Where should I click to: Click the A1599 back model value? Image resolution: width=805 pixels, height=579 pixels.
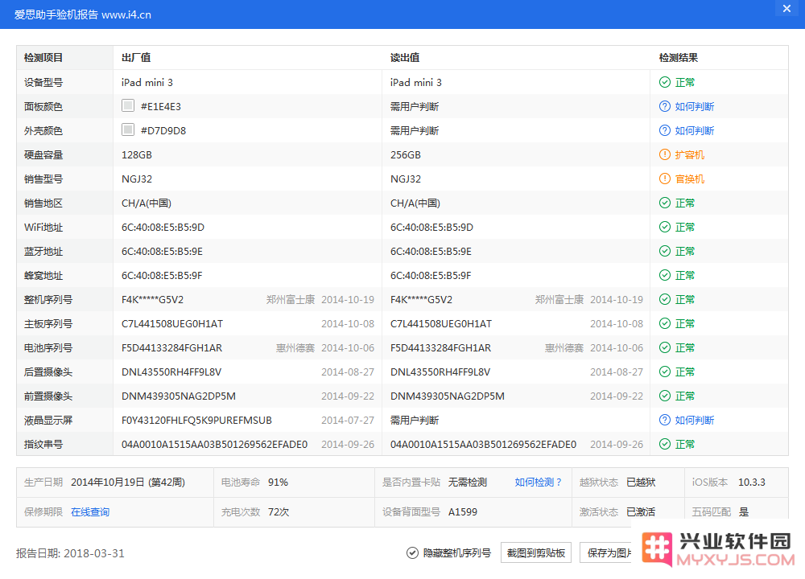tap(463, 511)
